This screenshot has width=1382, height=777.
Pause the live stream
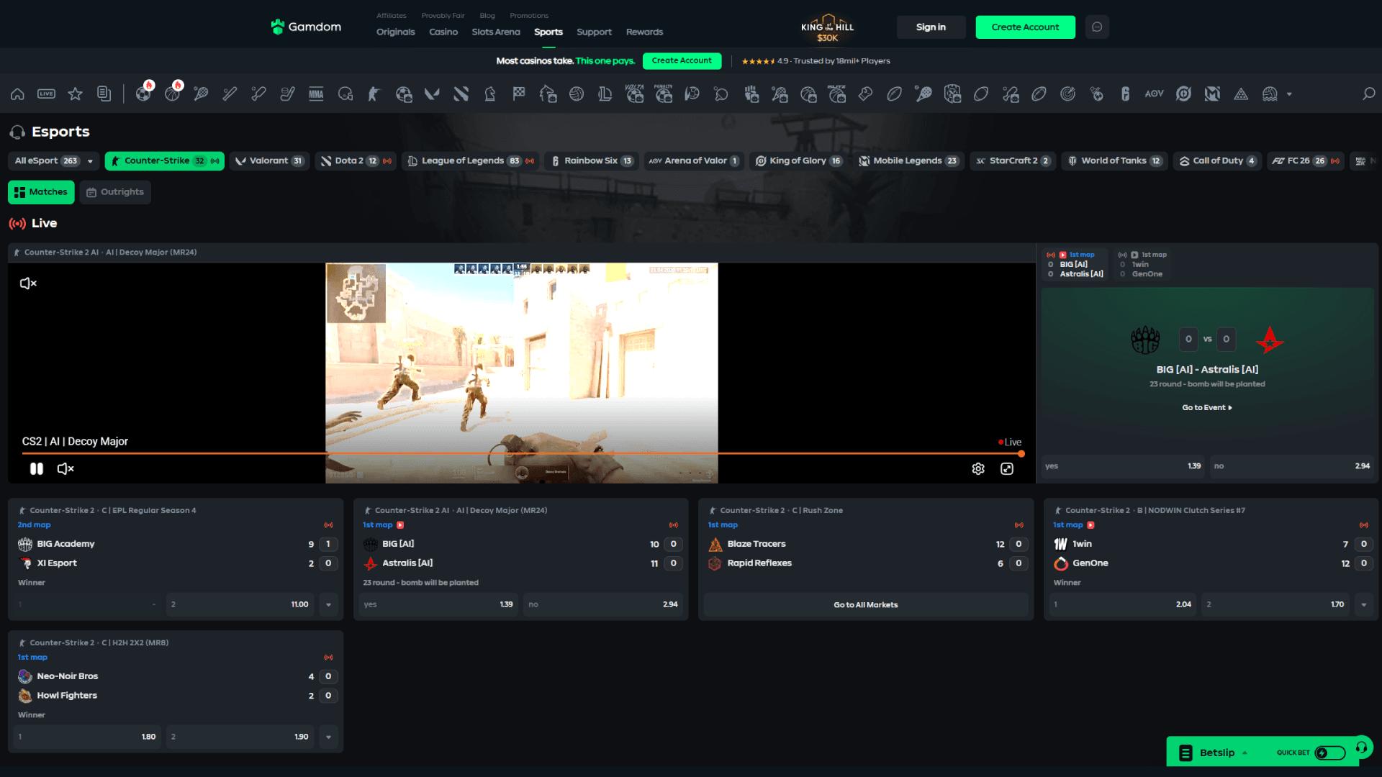point(37,469)
